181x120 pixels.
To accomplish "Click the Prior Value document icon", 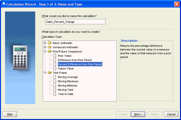I will click(x=55, y=56).
